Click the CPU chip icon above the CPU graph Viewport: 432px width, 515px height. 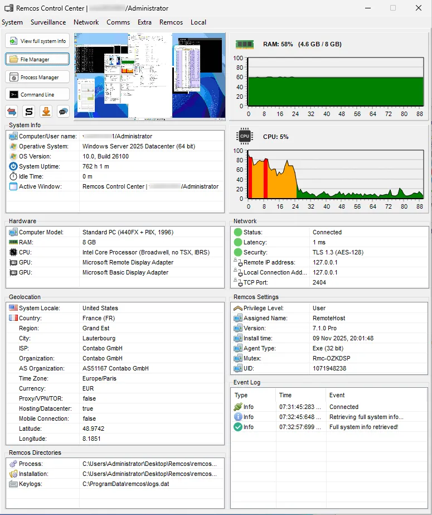[244, 136]
